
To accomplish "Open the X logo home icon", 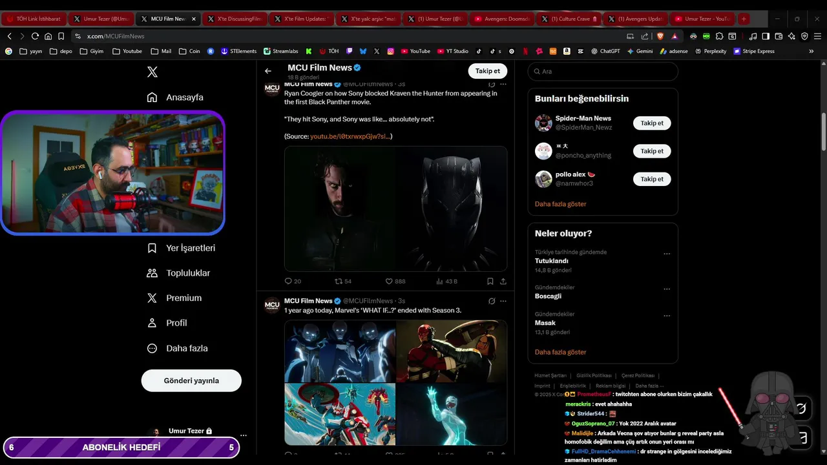I will [152, 72].
